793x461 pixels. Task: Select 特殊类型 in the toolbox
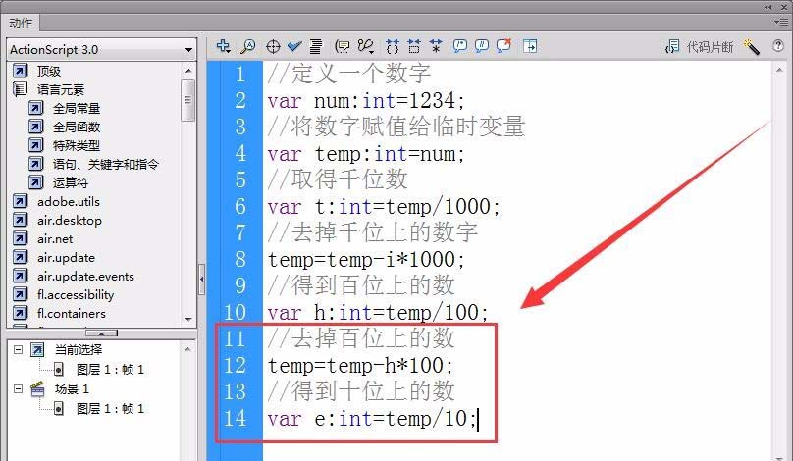pos(77,145)
